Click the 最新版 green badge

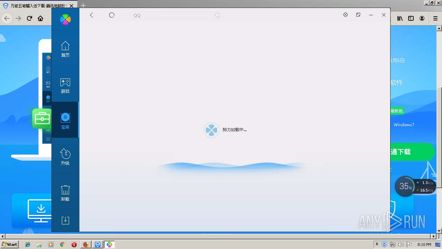click(x=397, y=111)
